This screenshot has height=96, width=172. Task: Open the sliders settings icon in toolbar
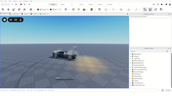[x=156, y=10]
